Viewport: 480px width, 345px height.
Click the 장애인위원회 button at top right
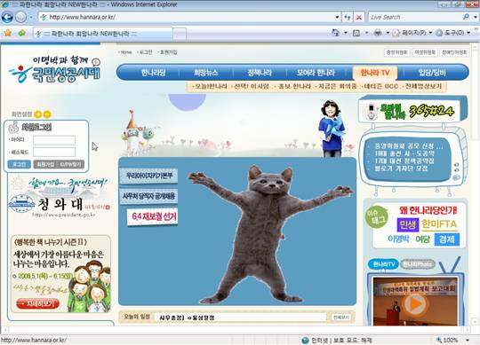point(454,52)
